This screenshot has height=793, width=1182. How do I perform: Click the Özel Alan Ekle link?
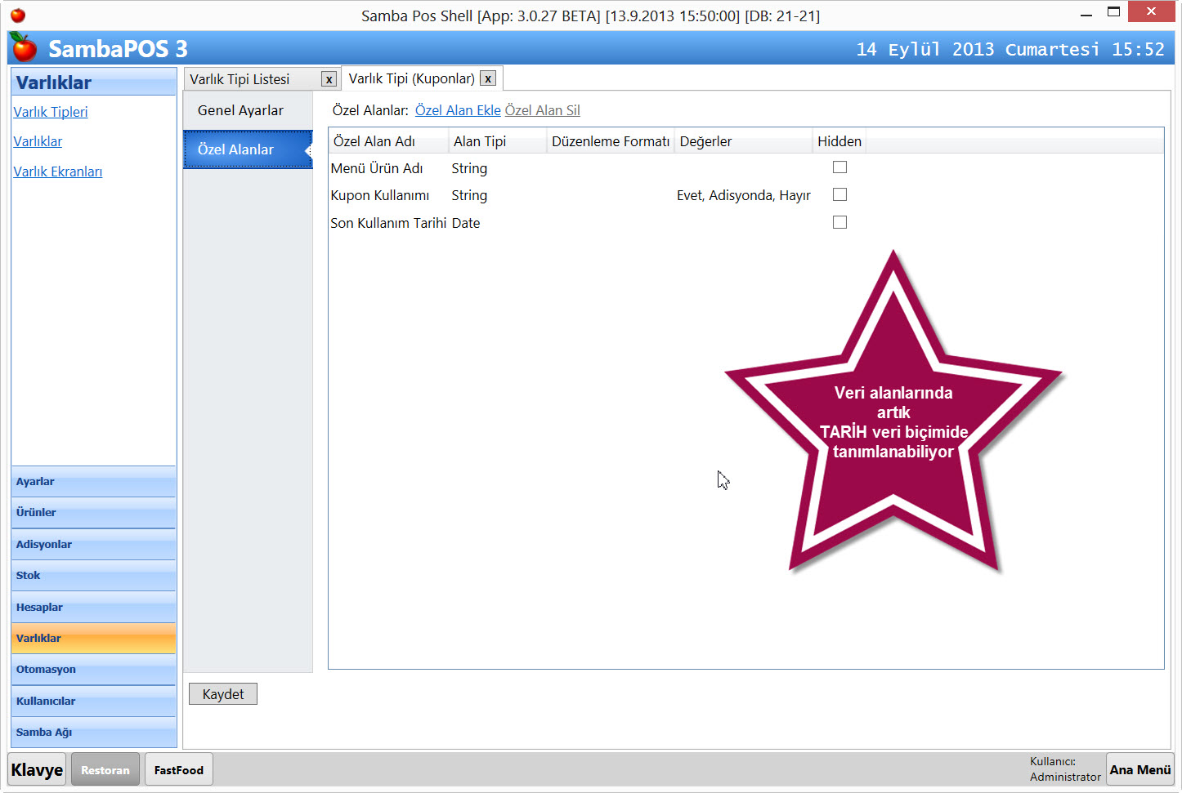click(458, 110)
